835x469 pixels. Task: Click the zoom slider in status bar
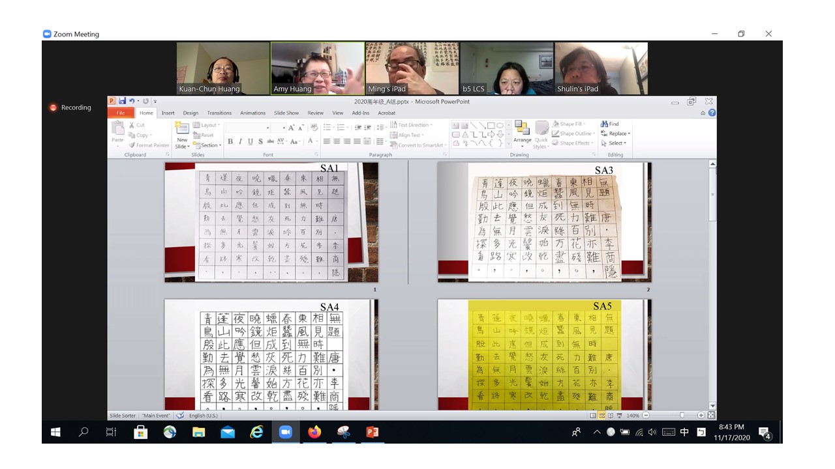pyautogui.click(x=682, y=416)
